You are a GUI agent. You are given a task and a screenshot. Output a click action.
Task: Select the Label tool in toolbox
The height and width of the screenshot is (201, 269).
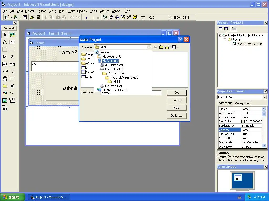coord(5,42)
